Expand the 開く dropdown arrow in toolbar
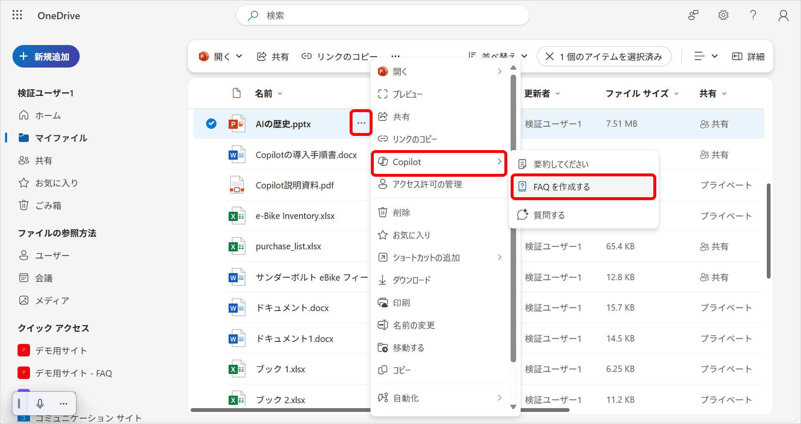This screenshot has width=801, height=424. 239,56
